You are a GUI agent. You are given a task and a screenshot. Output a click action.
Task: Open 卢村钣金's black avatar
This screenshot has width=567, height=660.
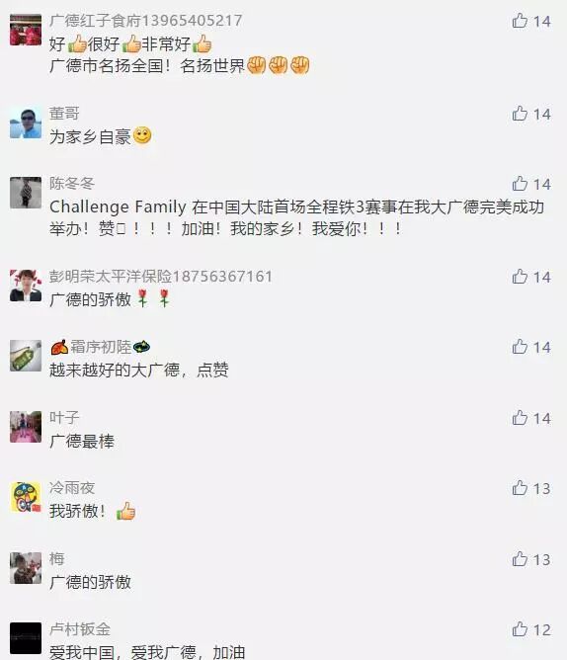click(26, 638)
